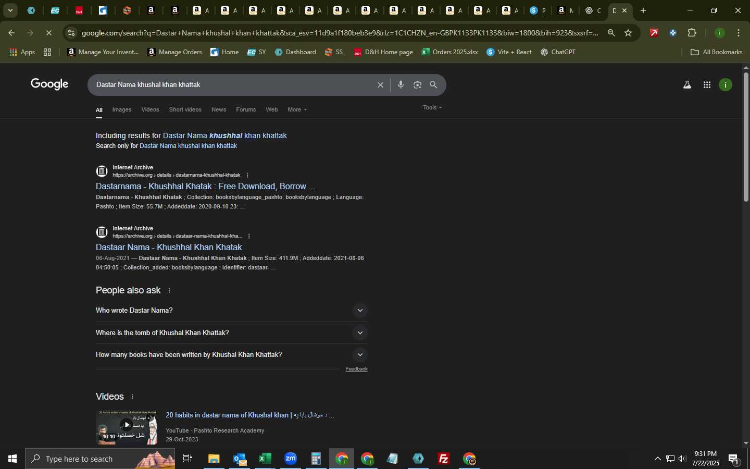This screenshot has width=750, height=469.
Task: Open the zoom magnifier icon in the address bar
Action: point(611,33)
